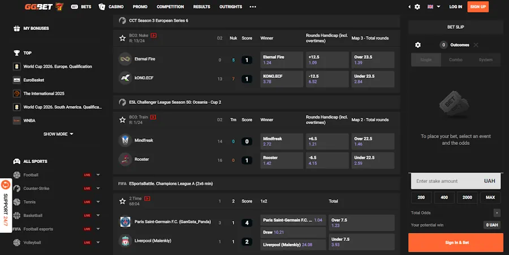Click the CCT Season 3 Counter-Strike icon
This screenshot has height=255, width=509.
(x=122, y=20)
